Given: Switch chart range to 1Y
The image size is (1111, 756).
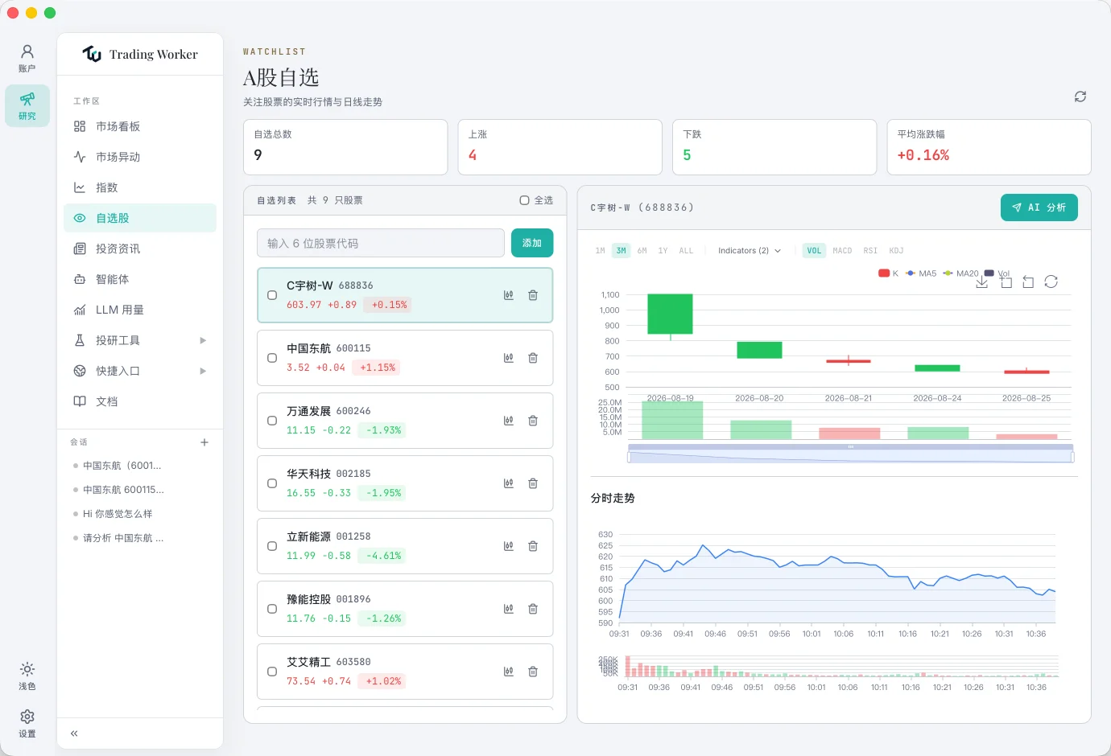Looking at the screenshot, I should point(663,251).
